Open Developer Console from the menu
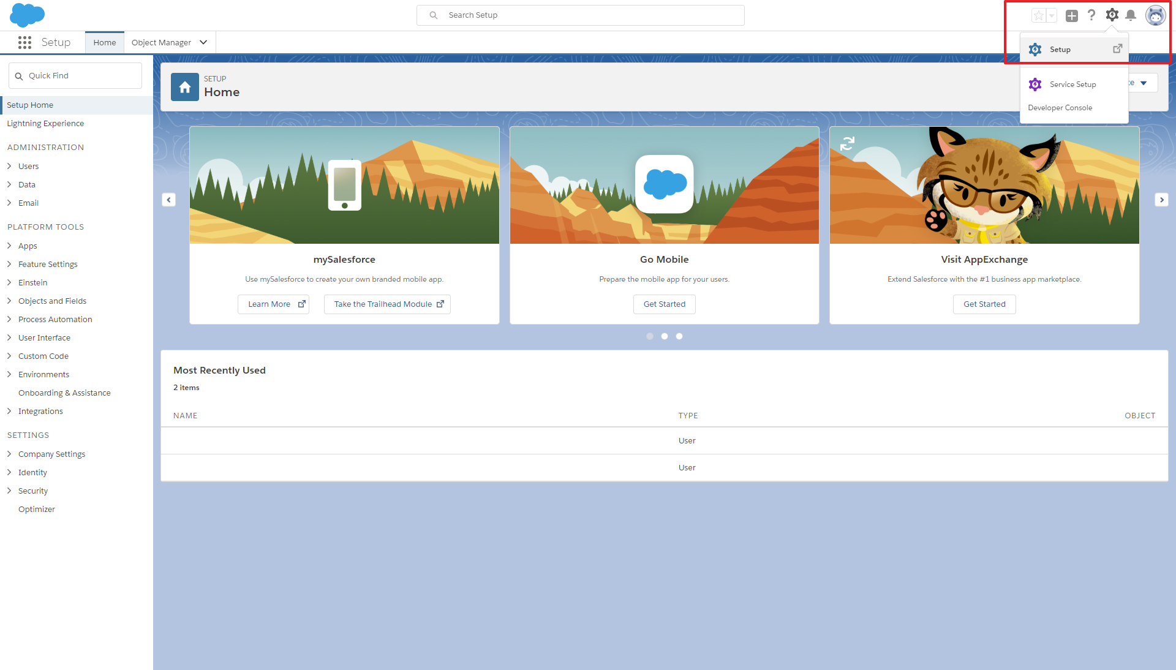 pyautogui.click(x=1060, y=108)
